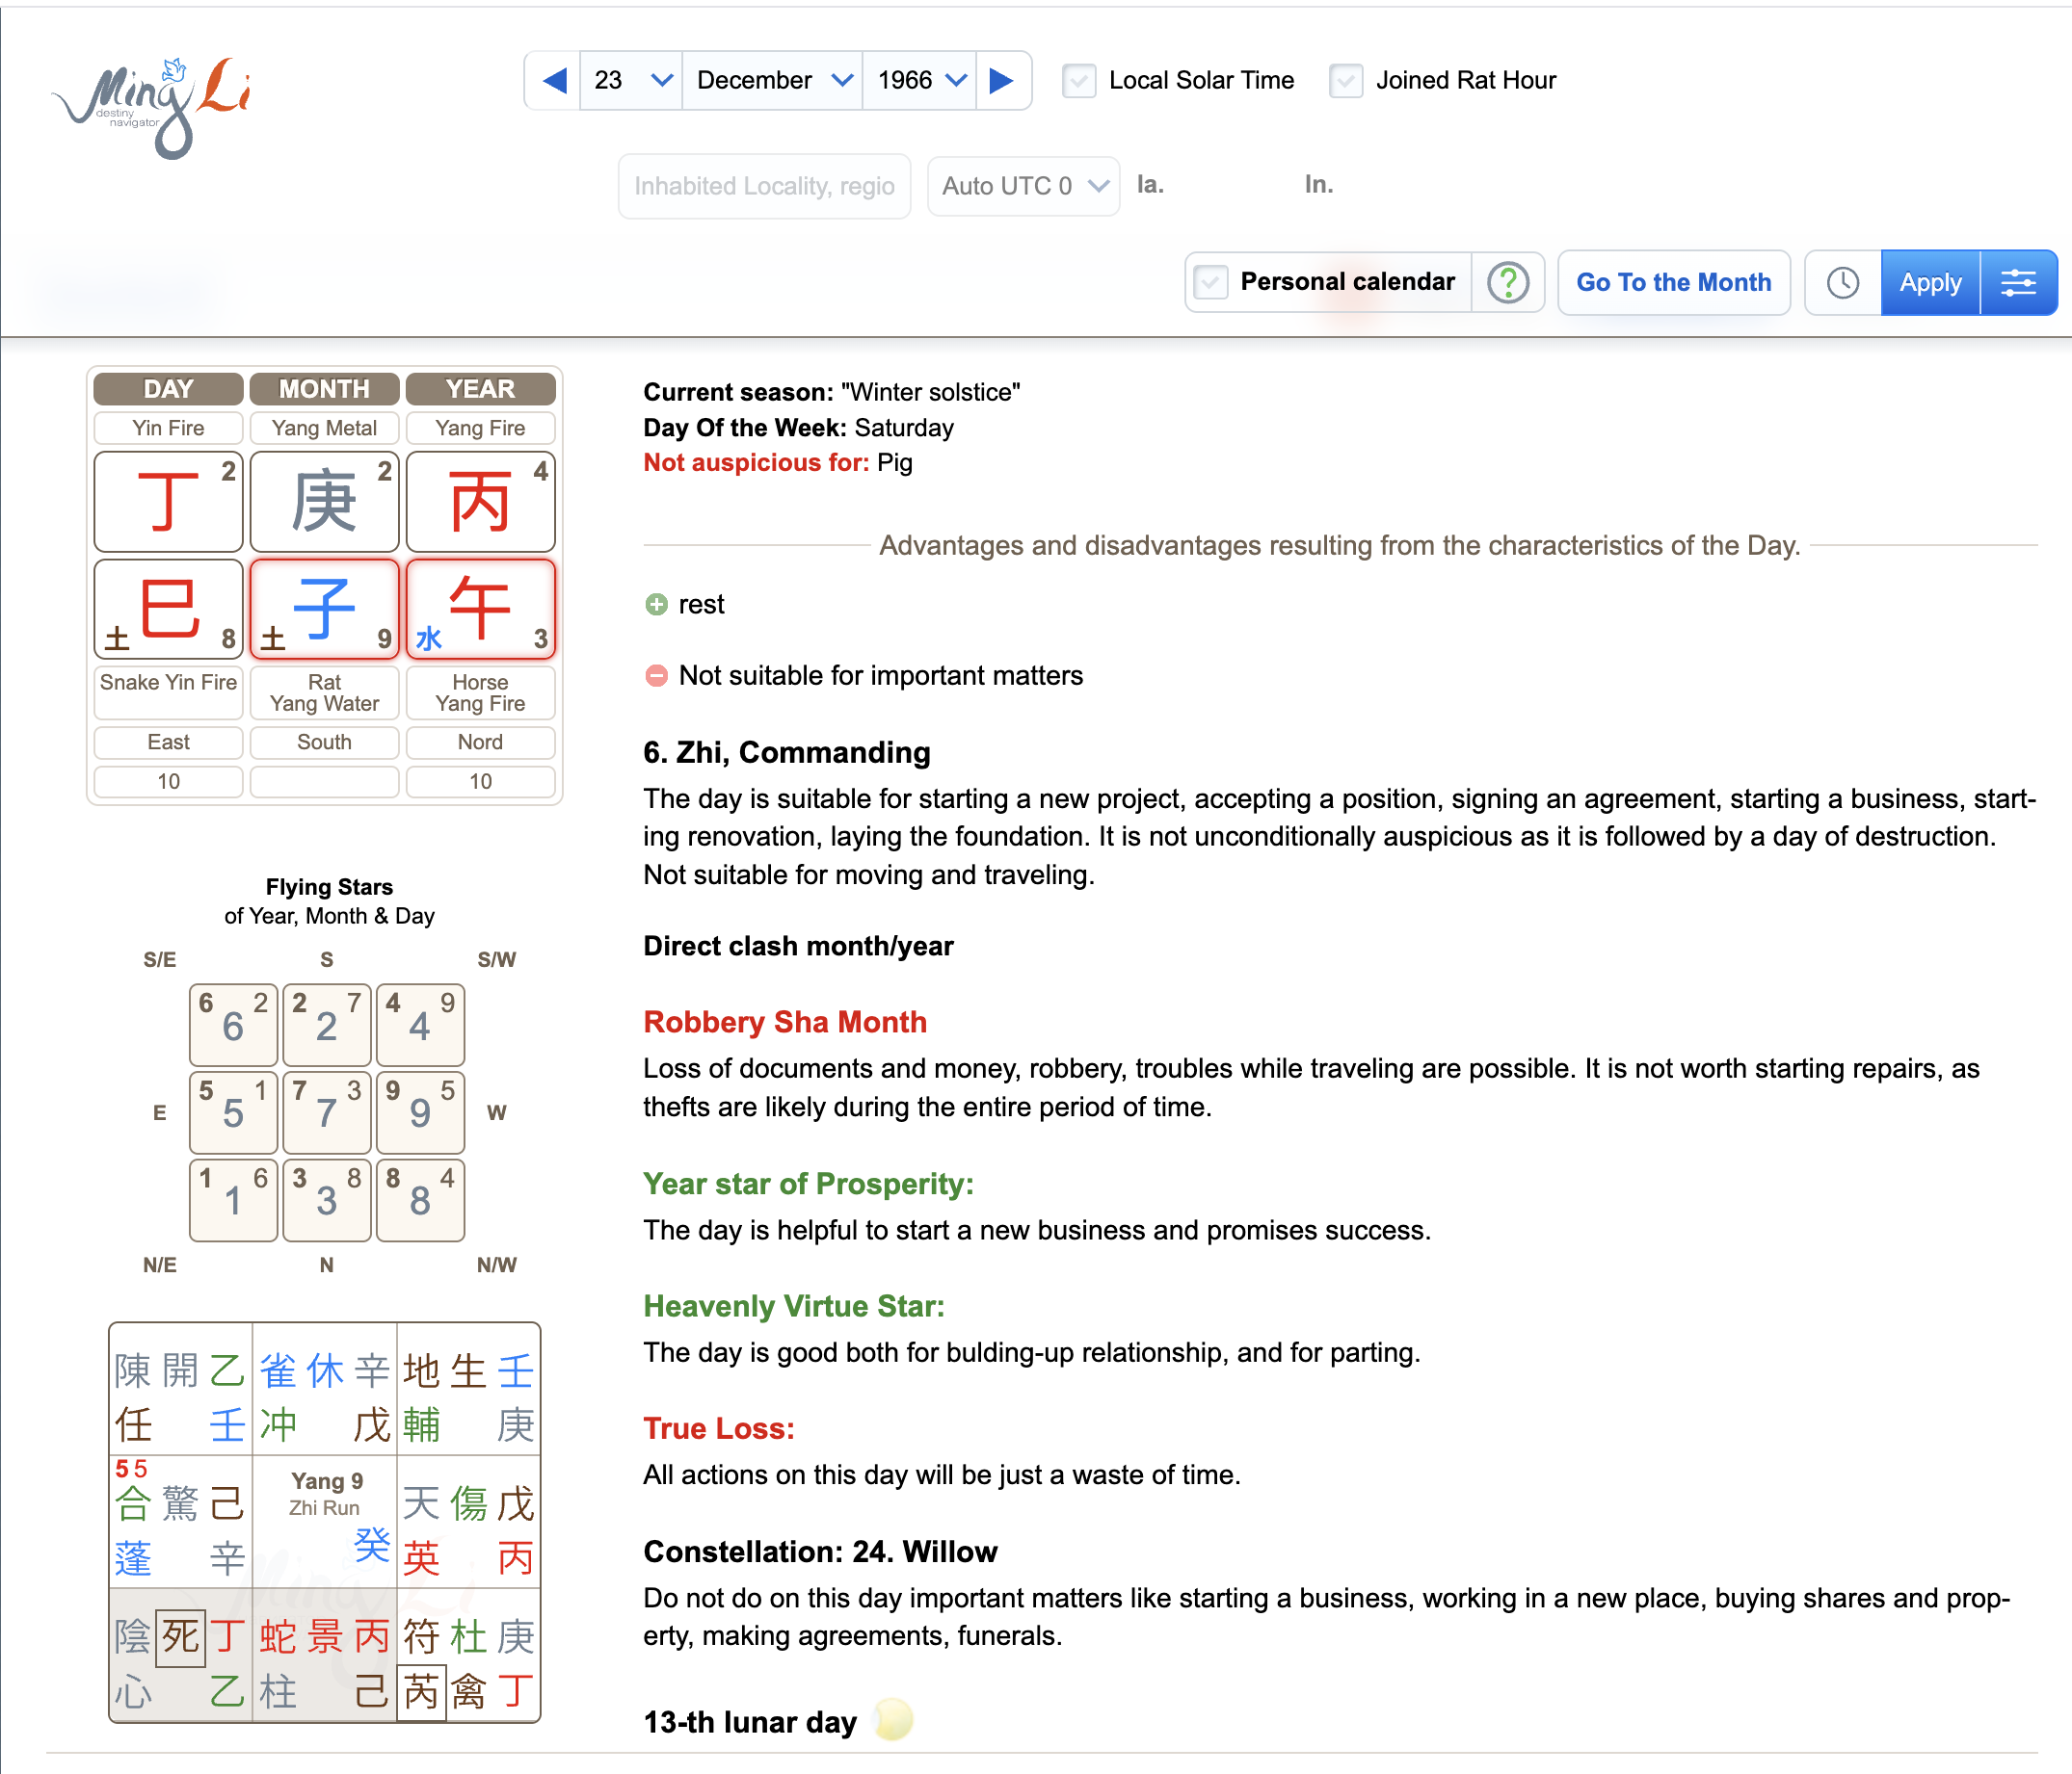Screen dimensions: 2072x1774
Task: Toggle the Local Solar Time checkbox
Action: 1078,81
